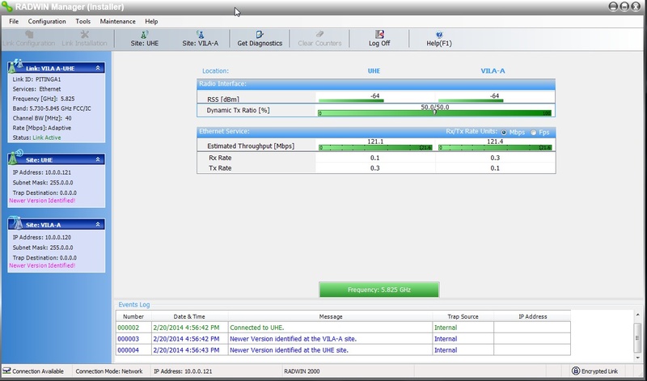Click the Events Log scrollbar down arrow
Screen dimensions: 647x381
(x=638, y=358)
